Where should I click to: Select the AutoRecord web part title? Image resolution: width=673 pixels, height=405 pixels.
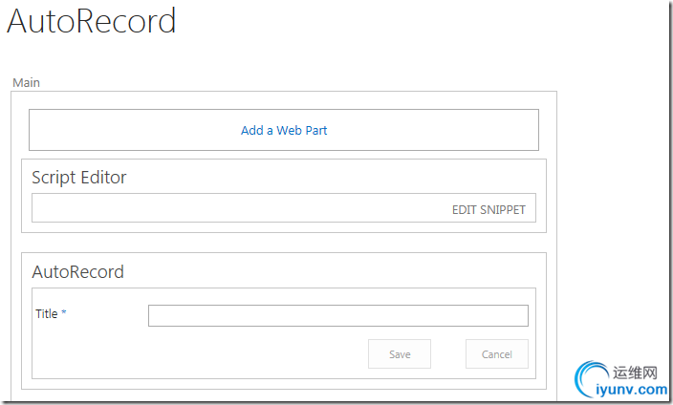pyautogui.click(x=77, y=271)
